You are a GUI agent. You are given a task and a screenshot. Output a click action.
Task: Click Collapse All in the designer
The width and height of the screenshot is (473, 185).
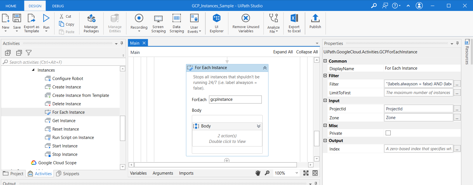[307, 52]
